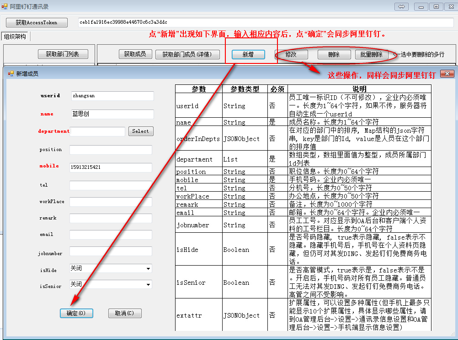
Task: Switch to the 组织架构 tab
Action: [x=15, y=37]
